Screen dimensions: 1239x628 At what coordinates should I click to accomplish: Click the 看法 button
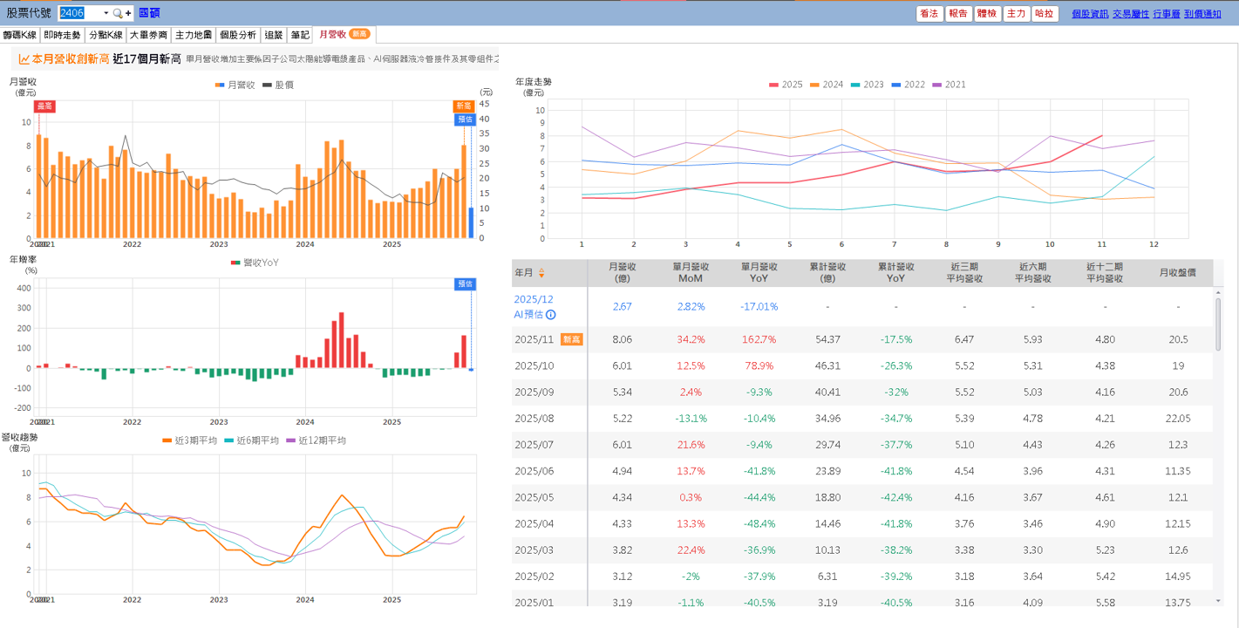(x=929, y=14)
